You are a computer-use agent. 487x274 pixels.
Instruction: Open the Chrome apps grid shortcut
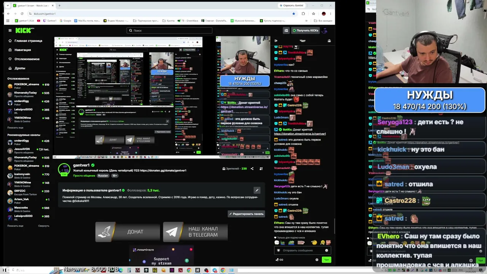pos(8,21)
